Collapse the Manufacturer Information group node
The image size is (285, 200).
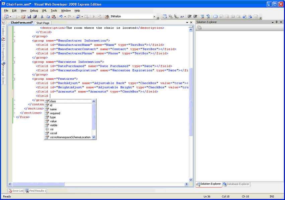(14, 41)
